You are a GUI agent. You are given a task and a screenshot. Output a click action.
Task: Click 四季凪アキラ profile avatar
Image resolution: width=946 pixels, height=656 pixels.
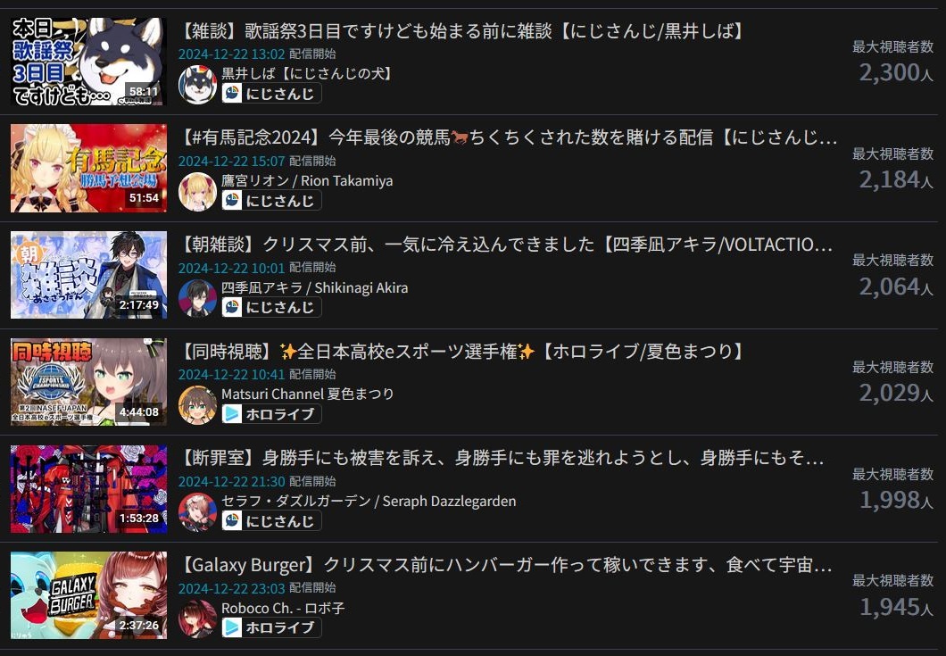click(197, 298)
